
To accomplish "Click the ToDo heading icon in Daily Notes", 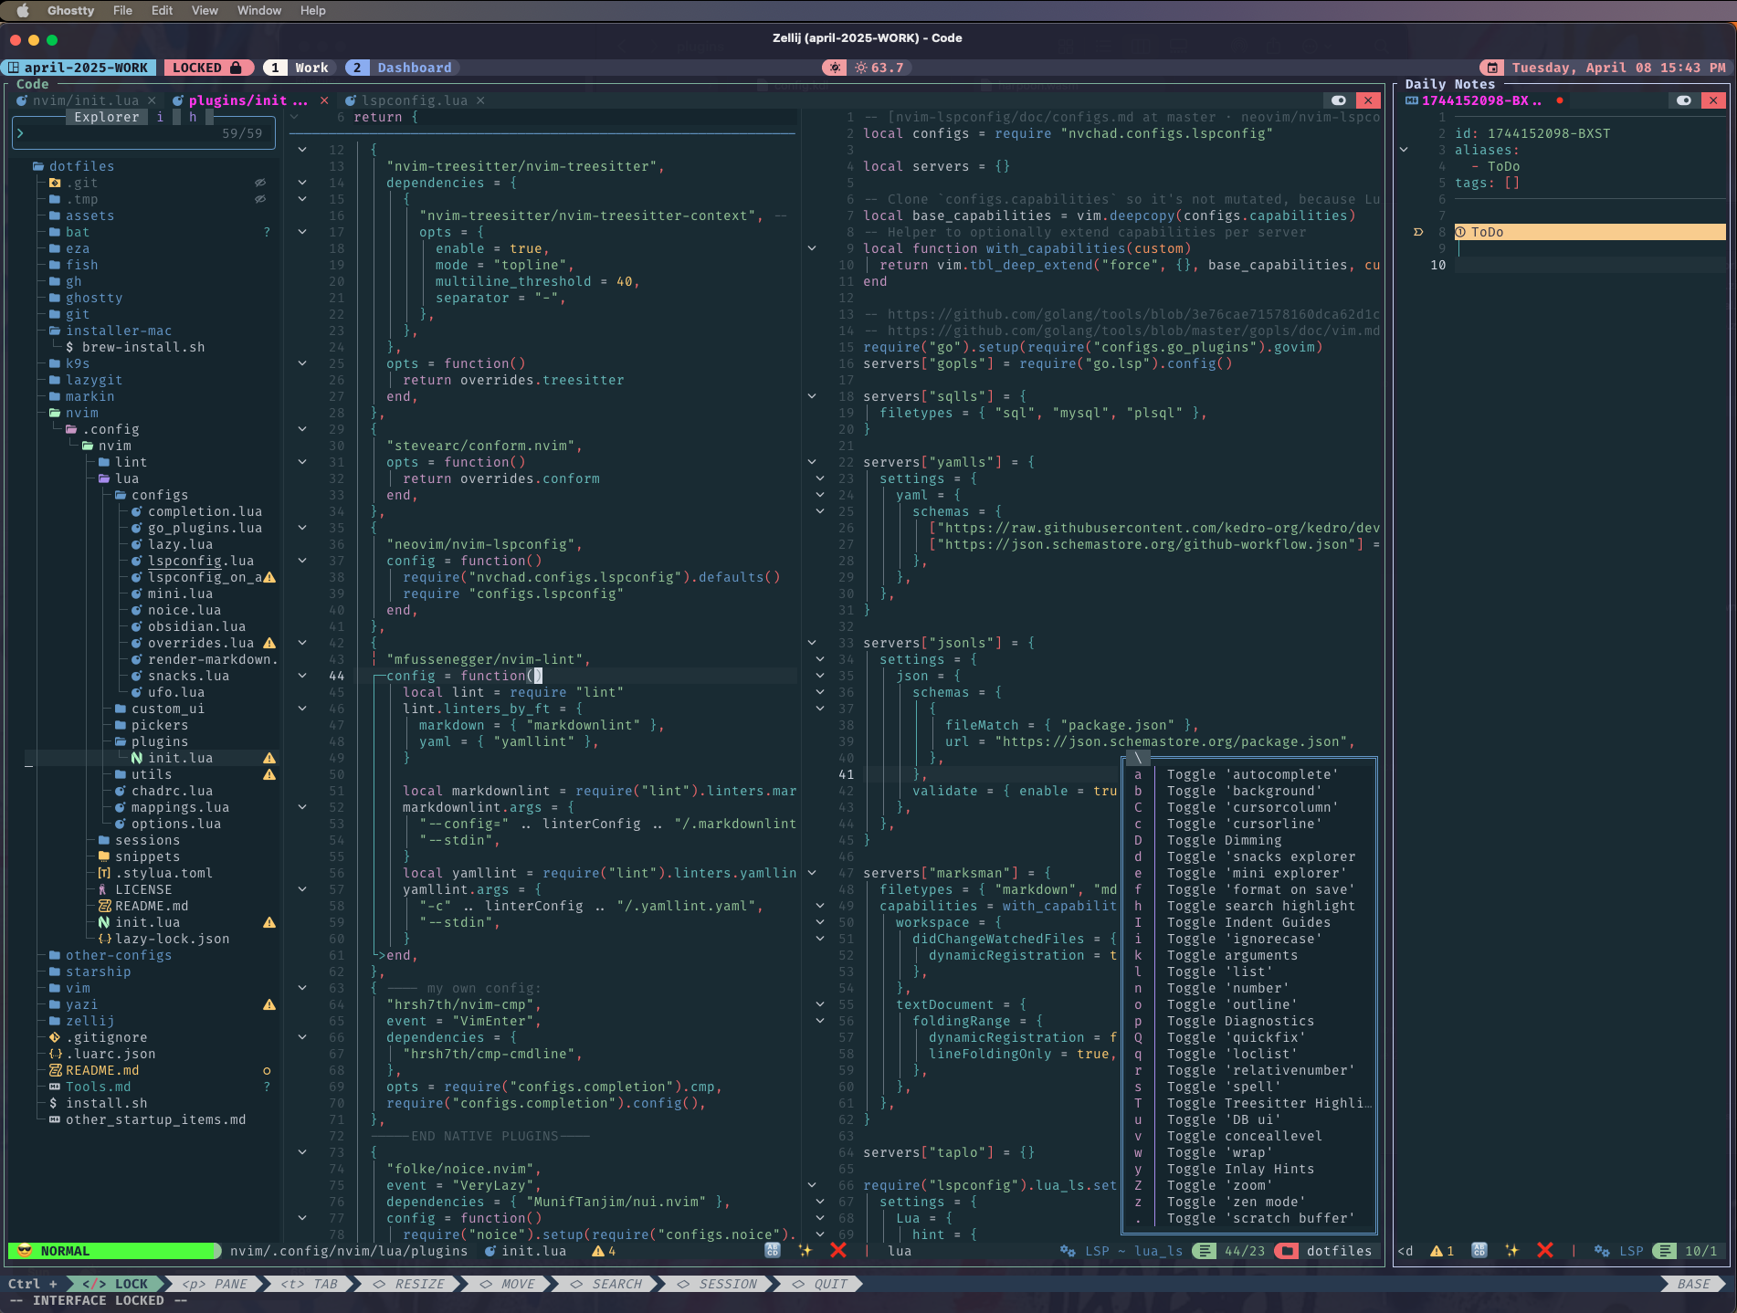I will click(1460, 232).
